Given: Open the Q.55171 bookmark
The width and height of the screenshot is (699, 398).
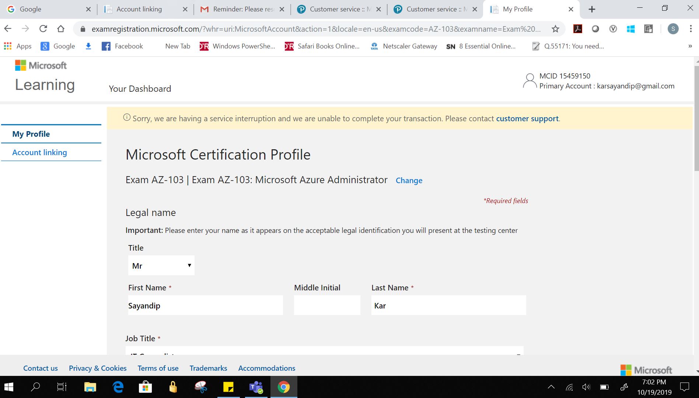Looking at the screenshot, I should (568, 46).
